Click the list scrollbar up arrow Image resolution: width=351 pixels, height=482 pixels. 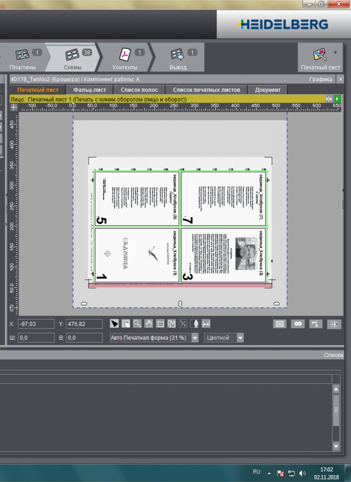tap(336, 389)
